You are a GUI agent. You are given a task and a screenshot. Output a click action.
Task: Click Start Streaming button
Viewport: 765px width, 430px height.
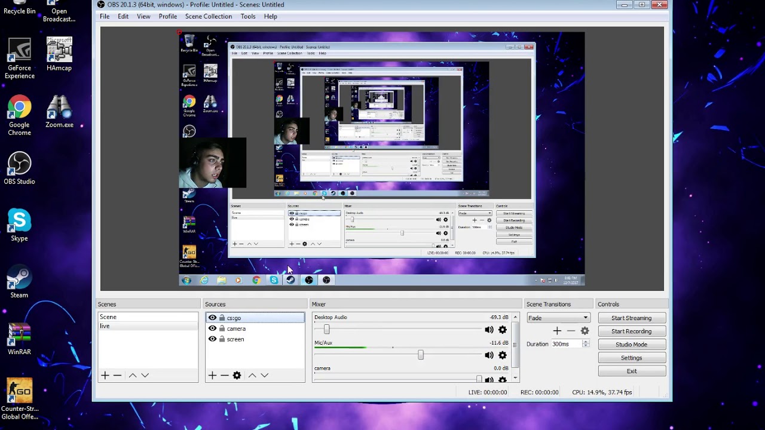pos(631,318)
